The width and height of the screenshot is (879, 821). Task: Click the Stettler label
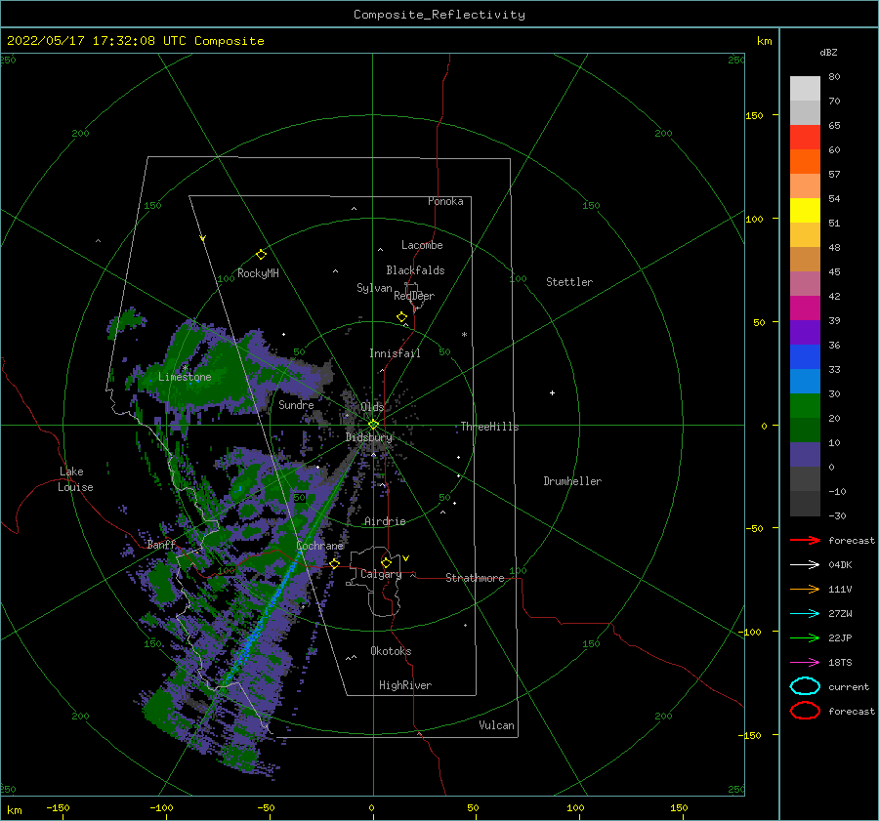pos(569,282)
